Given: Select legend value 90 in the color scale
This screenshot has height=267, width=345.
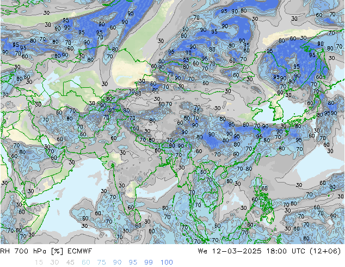Looking at the screenshot, I should pos(117,263).
